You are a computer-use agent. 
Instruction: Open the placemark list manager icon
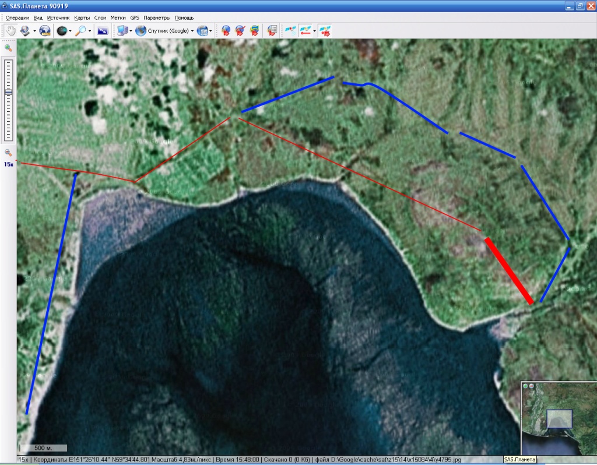coord(272,30)
